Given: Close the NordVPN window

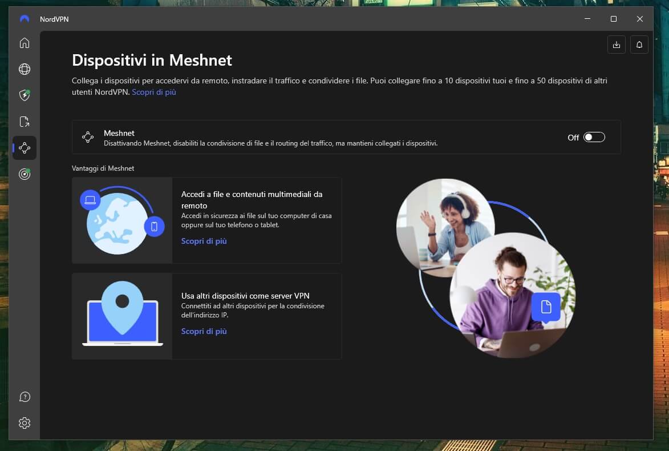Looking at the screenshot, I should 639,19.
